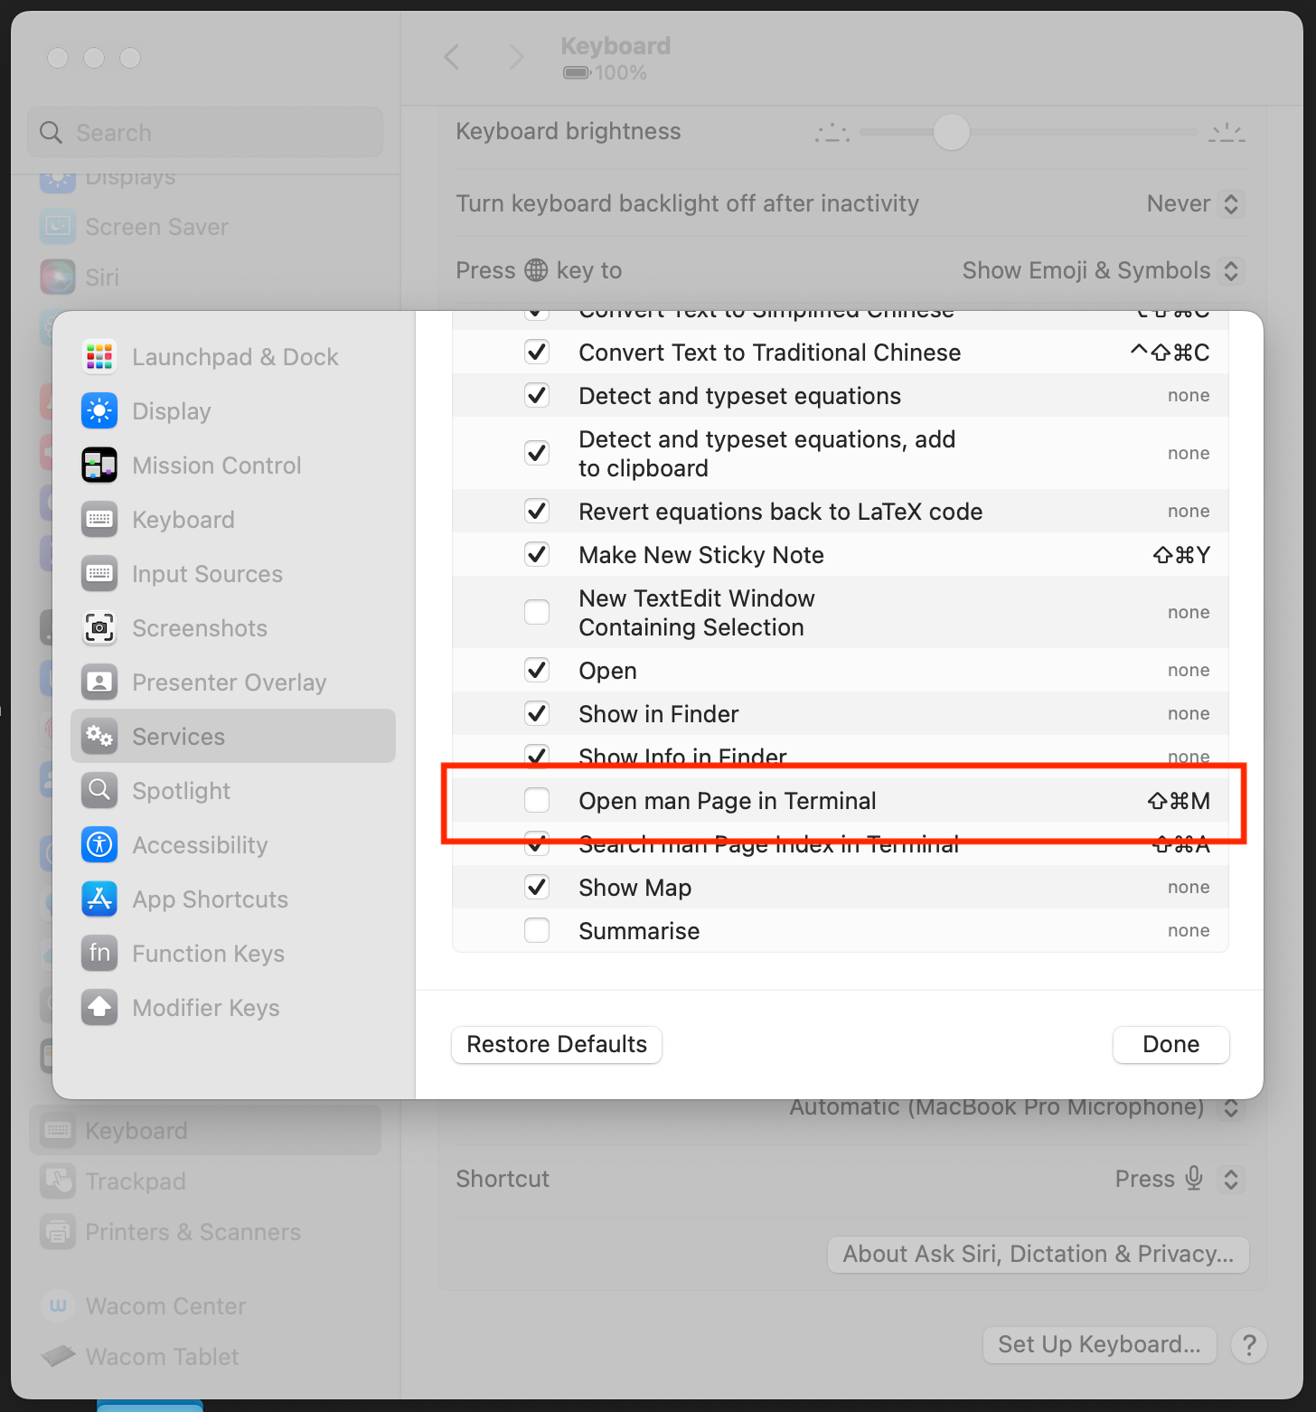Click the dim end icon of brightness slider
The height and width of the screenshot is (1412, 1316).
tap(832, 133)
